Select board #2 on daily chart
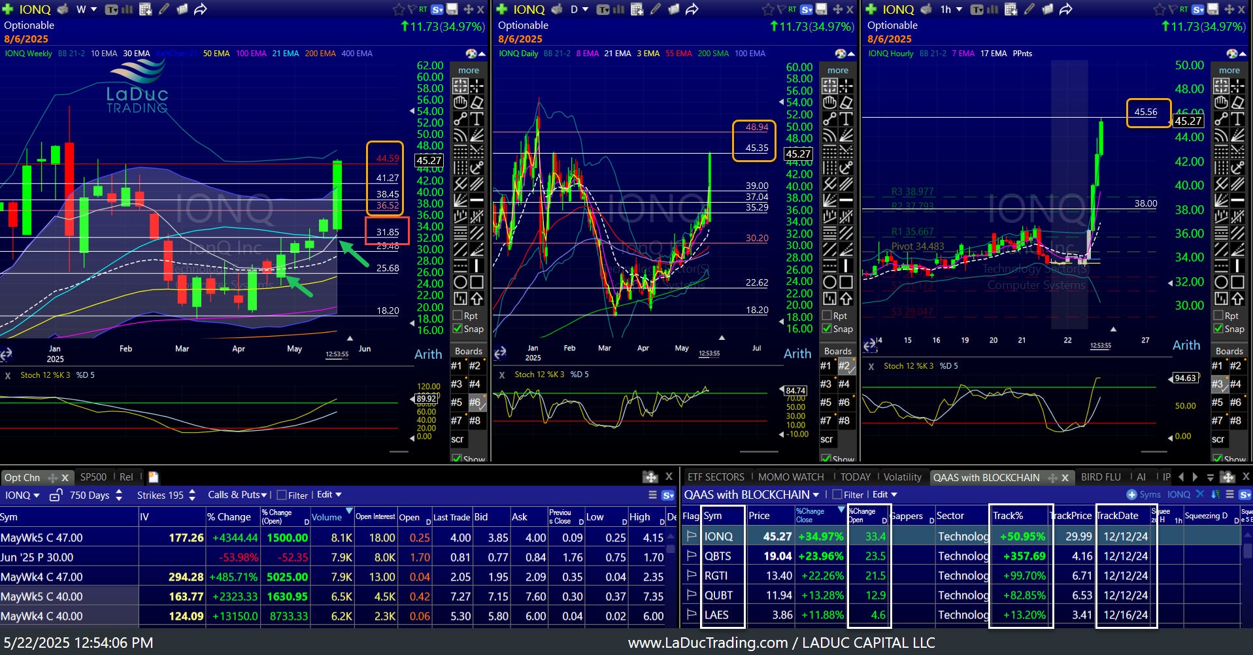This screenshot has height=655, width=1253. click(845, 366)
